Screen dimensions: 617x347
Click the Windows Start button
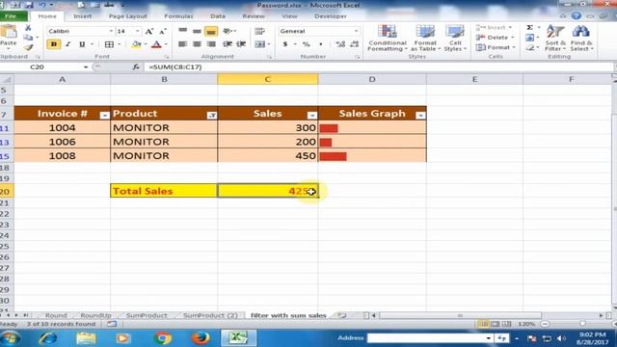point(11,338)
